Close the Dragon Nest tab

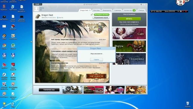click(x=90, y=10)
